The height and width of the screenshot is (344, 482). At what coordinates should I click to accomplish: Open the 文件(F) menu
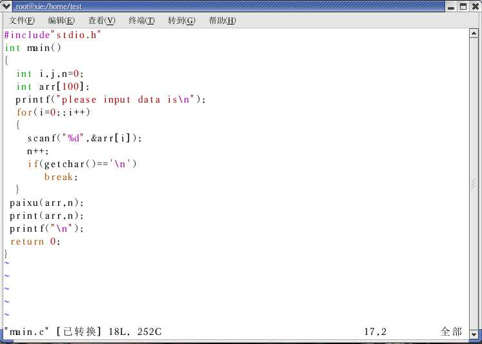tap(22, 21)
